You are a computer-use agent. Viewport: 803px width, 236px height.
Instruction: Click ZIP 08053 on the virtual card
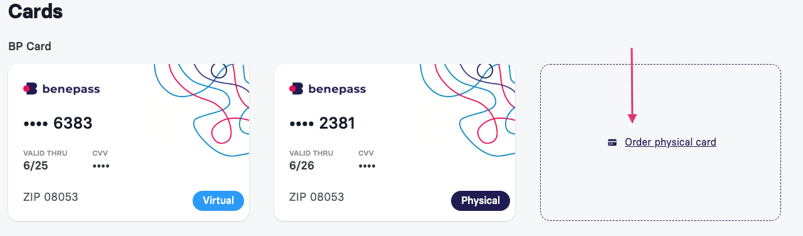pos(51,197)
